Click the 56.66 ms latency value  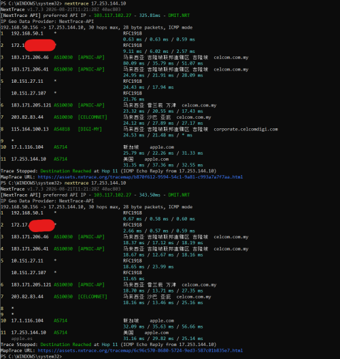[x=192, y=326]
